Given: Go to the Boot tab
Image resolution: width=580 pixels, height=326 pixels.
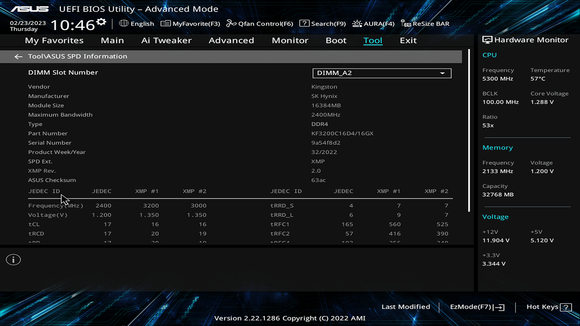Looking at the screenshot, I should coord(336,40).
